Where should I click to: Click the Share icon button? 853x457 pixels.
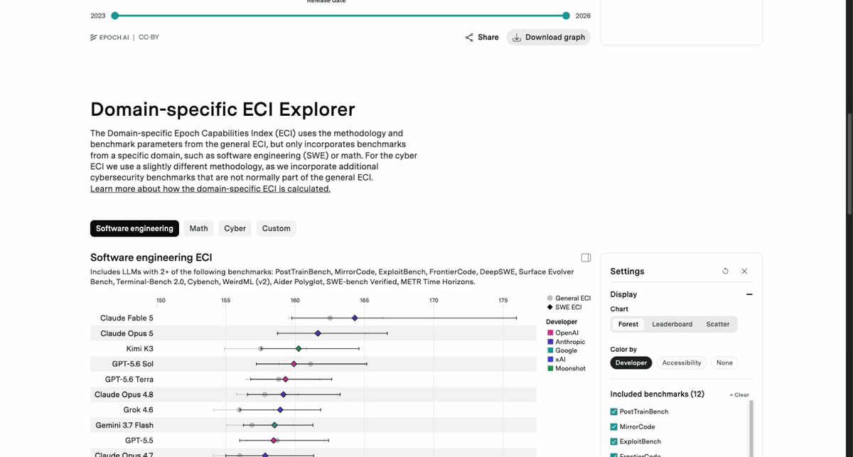[x=482, y=37]
